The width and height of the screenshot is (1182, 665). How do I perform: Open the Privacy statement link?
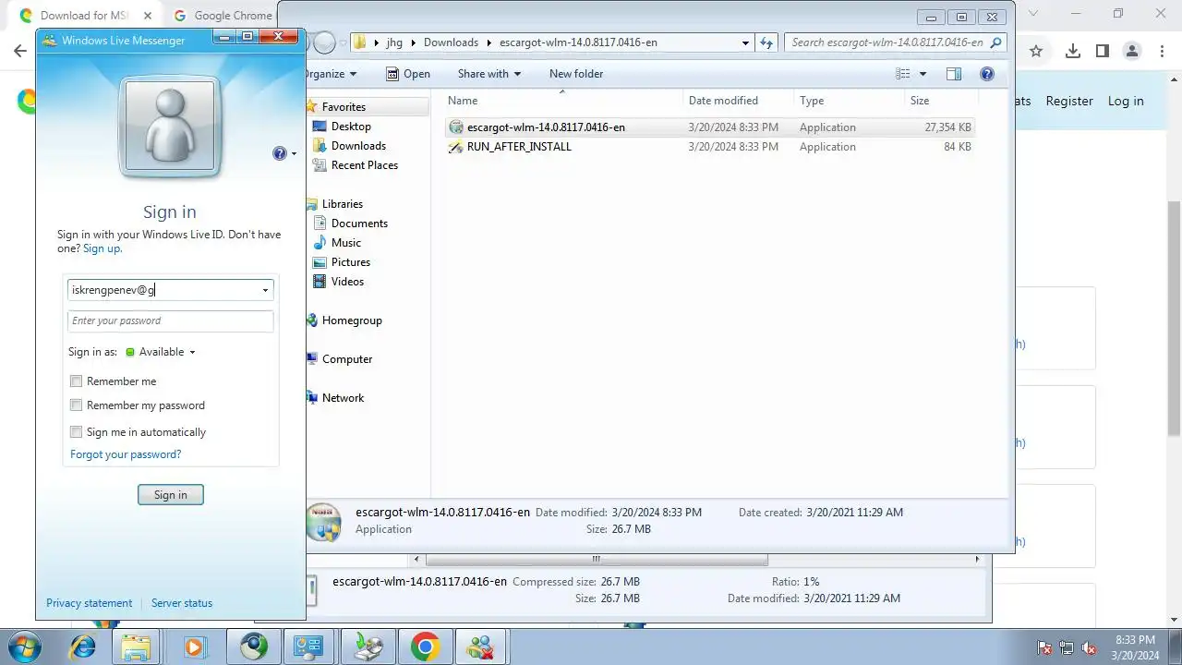tap(90, 603)
